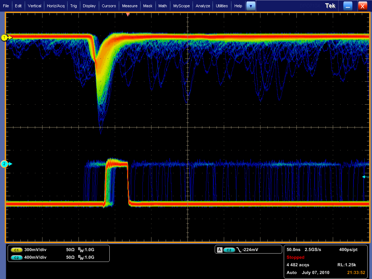Open the MyScope menu

coord(181,6)
